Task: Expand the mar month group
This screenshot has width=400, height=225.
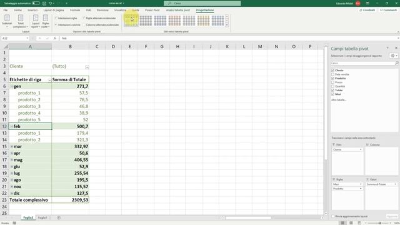Action: (12, 147)
